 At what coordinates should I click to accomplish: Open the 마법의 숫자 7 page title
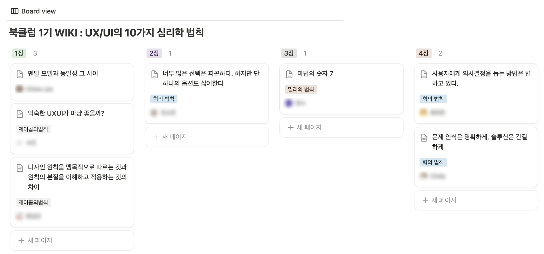click(x=315, y=74)
